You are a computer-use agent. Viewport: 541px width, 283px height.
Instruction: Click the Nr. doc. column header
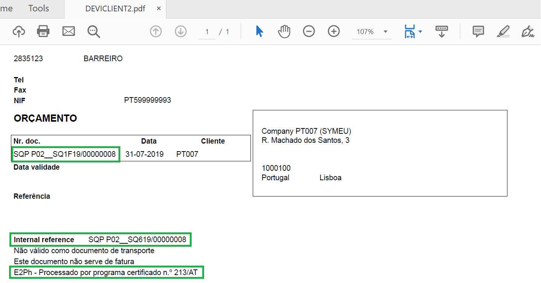coord(27,141)
